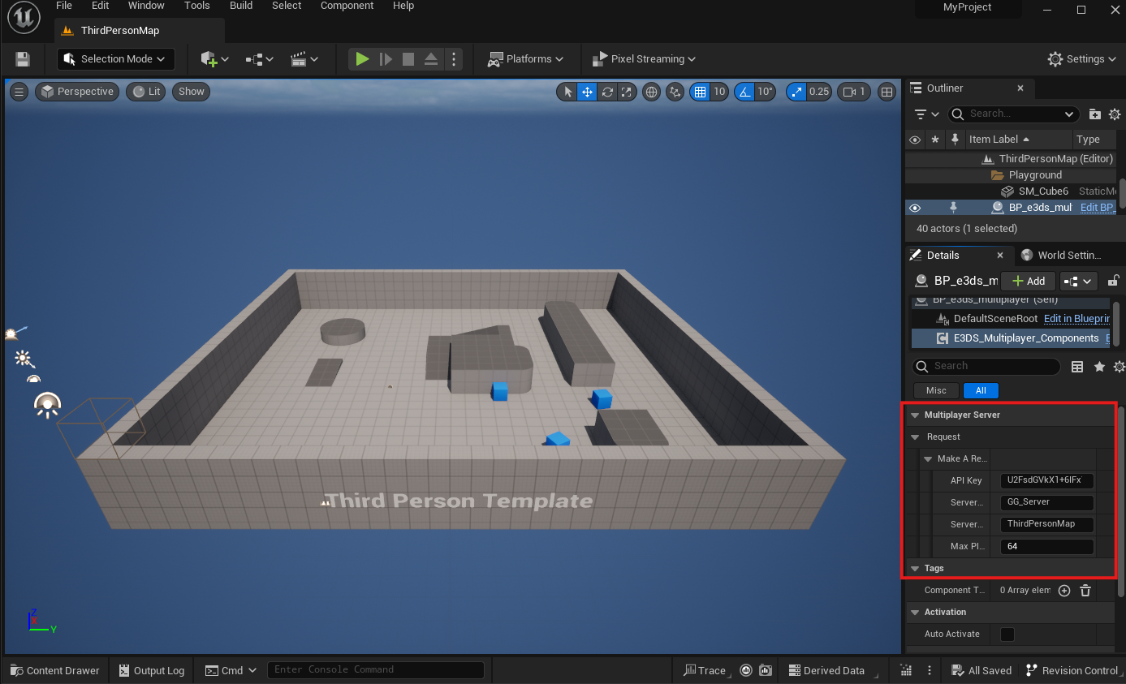This screenshot has width=1126, height=684.
Task: Add element to Component Tags array
Action: click(x=1064, y=591)
